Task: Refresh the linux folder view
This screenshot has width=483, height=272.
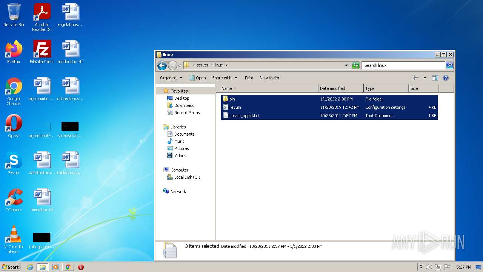Action: (x=355, y=65)
